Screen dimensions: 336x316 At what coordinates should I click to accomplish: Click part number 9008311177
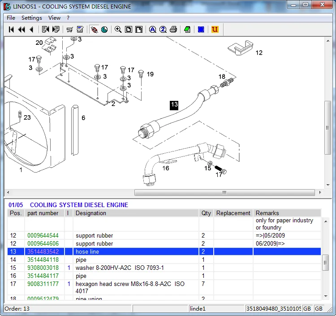(43, 284)
